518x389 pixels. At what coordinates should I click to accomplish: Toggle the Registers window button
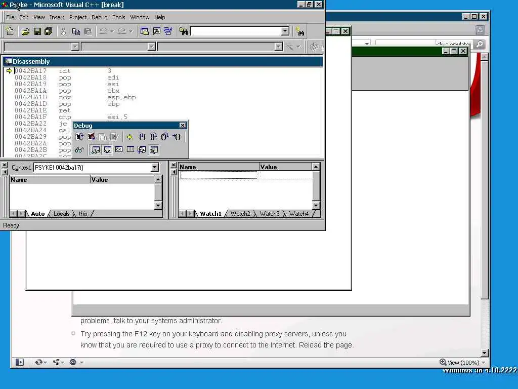119,150
